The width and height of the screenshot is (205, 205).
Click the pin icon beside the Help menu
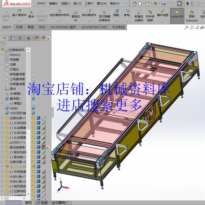(x=126, y=4)
